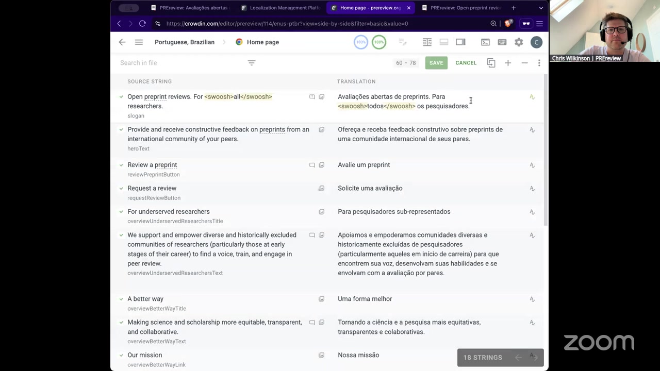The image size is (660, 371).
Task: Switch to side-by-side view mode
Action: click(427, 42)
